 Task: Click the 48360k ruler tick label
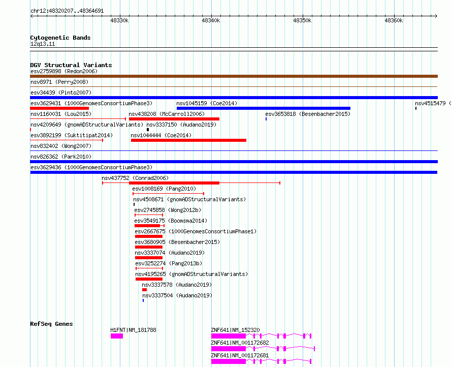coord(394,21)
